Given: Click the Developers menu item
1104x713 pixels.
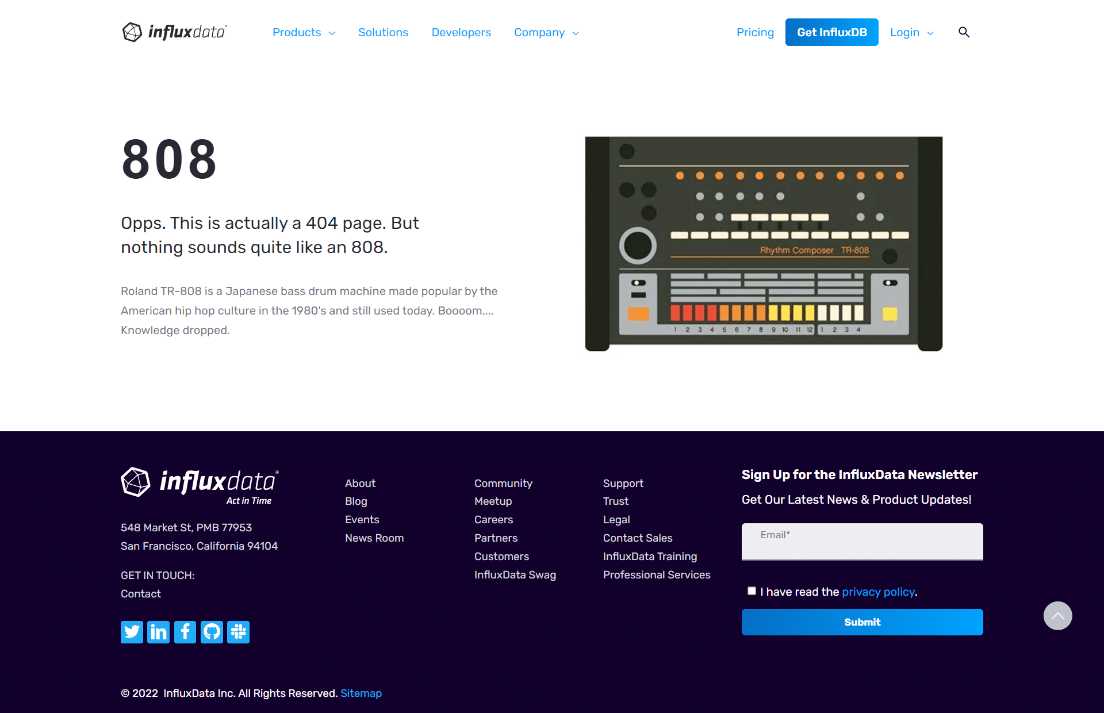Looking at the screenshot, I should click(462, 32).
